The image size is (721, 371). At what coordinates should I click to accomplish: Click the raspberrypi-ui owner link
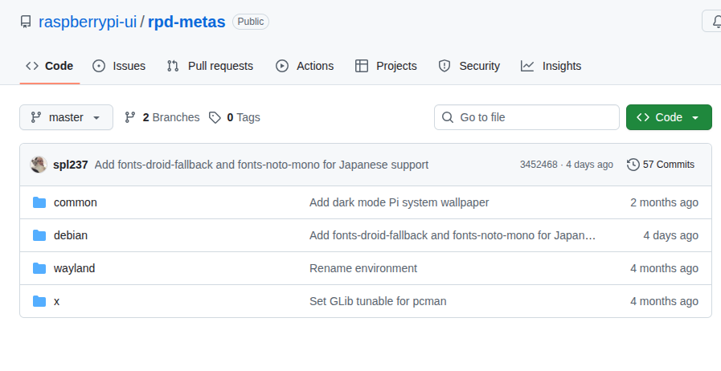tap(88, 22)
